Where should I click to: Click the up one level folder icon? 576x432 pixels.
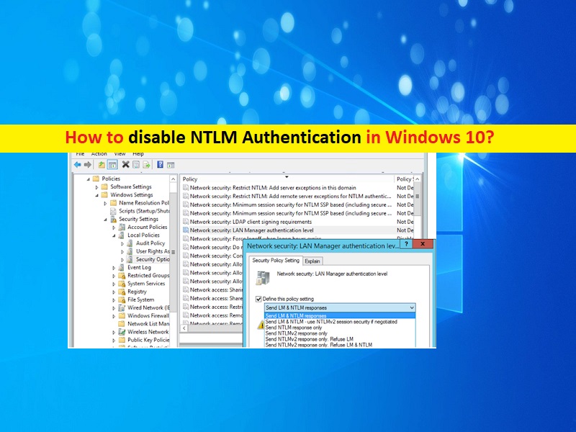point(102,164)
